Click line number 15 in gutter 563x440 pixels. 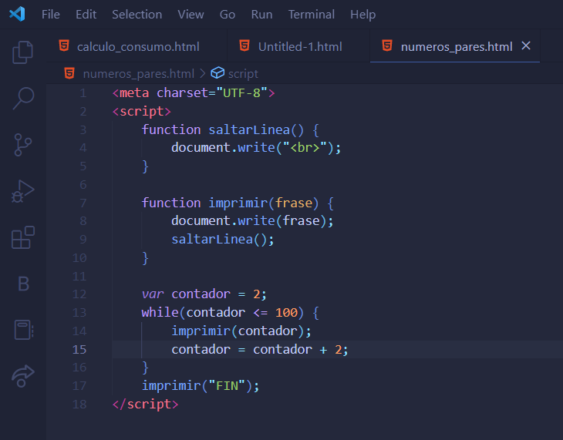pyautogui.click(x=79, y=350)
